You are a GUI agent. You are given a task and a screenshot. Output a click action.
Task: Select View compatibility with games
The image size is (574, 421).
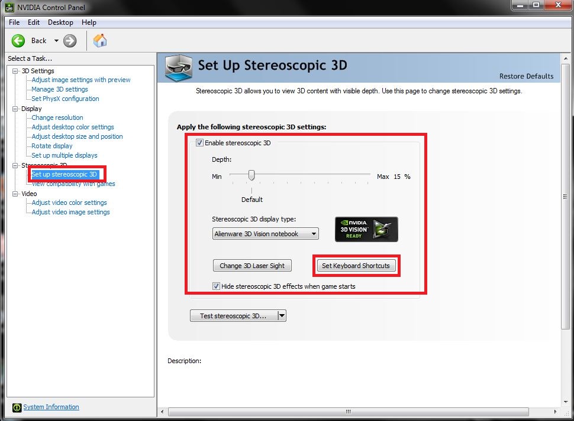73,184
